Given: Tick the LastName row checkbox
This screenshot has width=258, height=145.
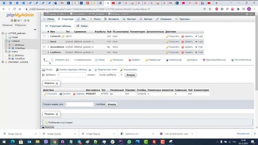Looking at the screenshot, I should click(x=44, y=52).
